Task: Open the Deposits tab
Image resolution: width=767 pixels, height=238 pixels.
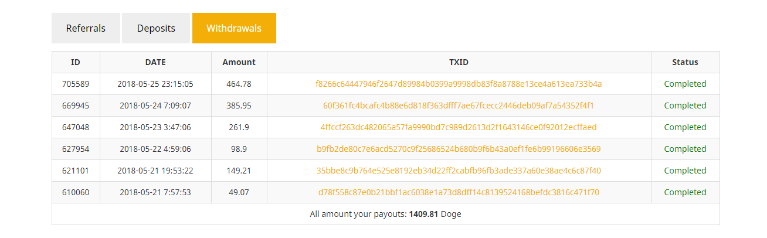Action: point(156,28)
